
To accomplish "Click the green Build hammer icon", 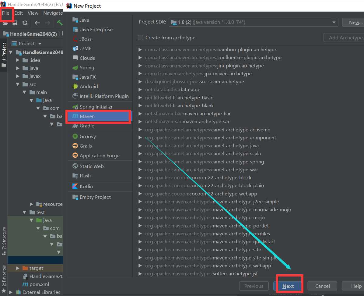I will [60, 23].
